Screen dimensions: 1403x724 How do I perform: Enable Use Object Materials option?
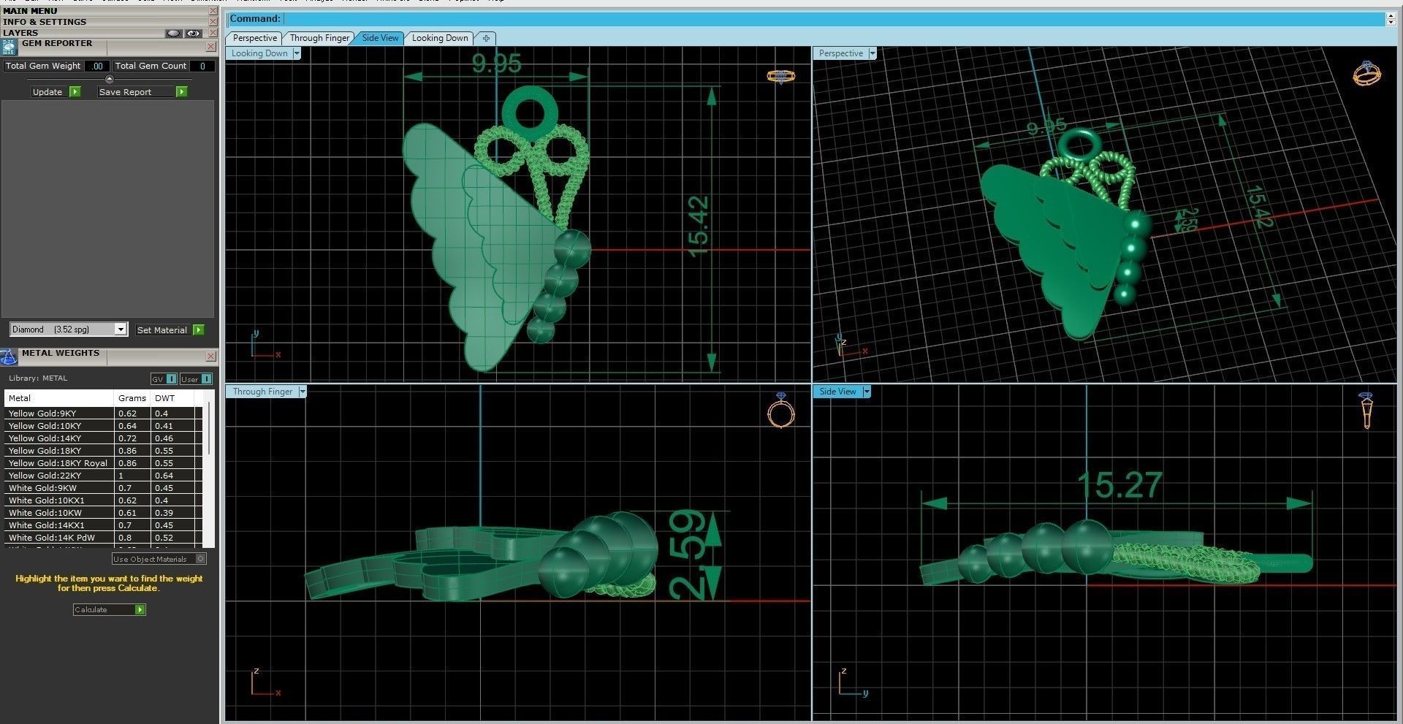[x=201, y=559]
